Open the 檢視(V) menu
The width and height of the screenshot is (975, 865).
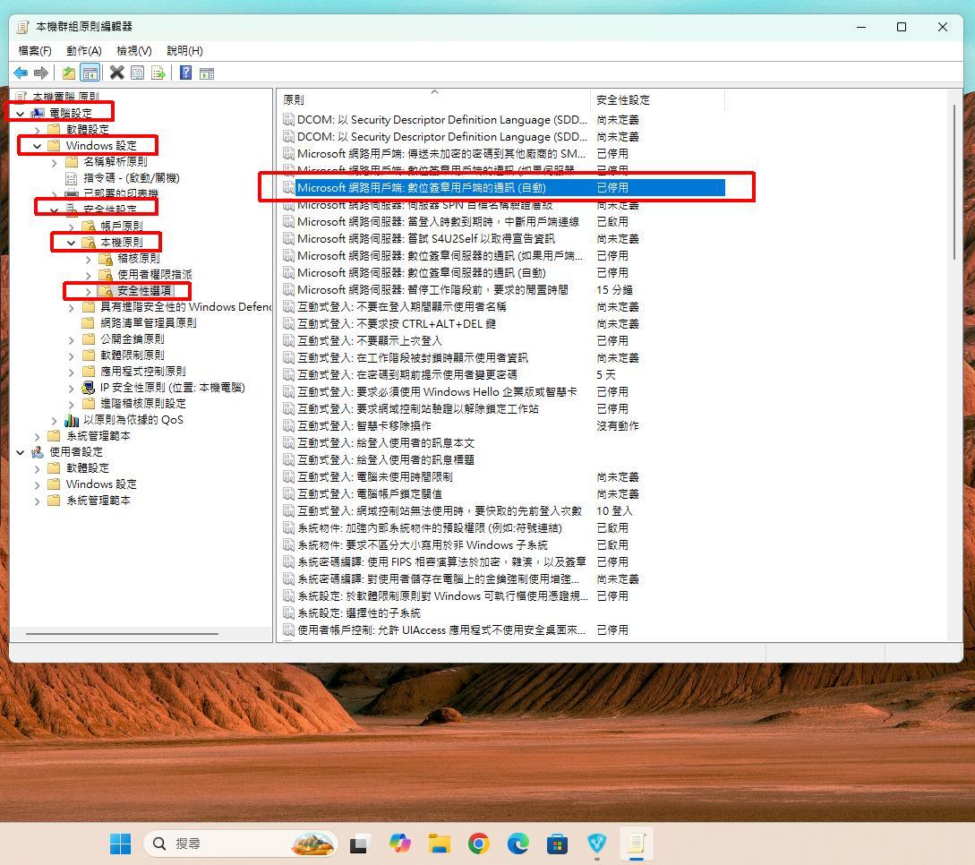(x=133, y=51)
